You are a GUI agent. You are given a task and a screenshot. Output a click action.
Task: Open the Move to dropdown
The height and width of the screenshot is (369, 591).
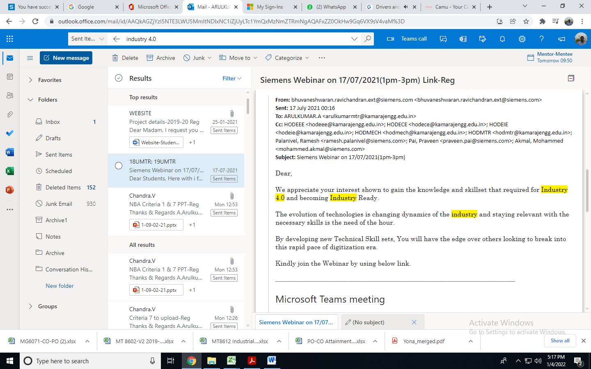click(238, 58)
